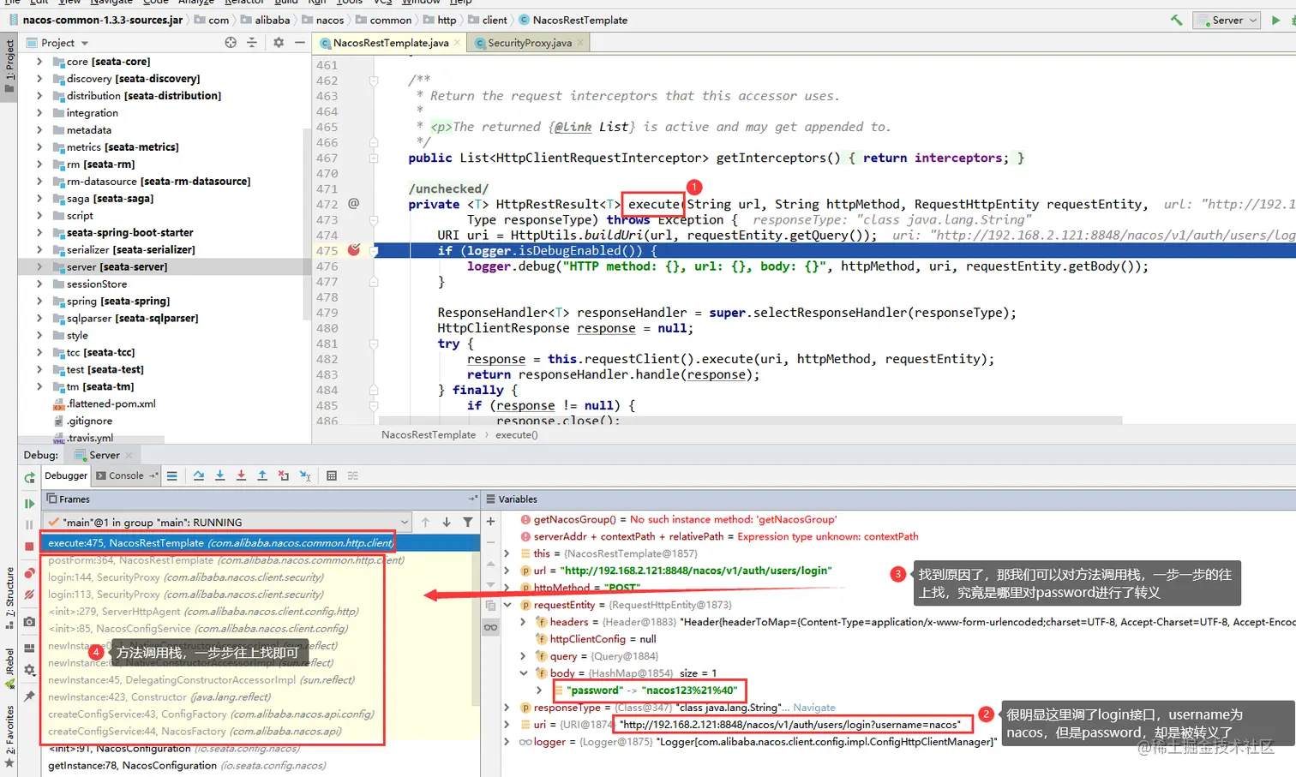
Task: Click the Locate file target icon in Project panel
Action: coord(231,42)
